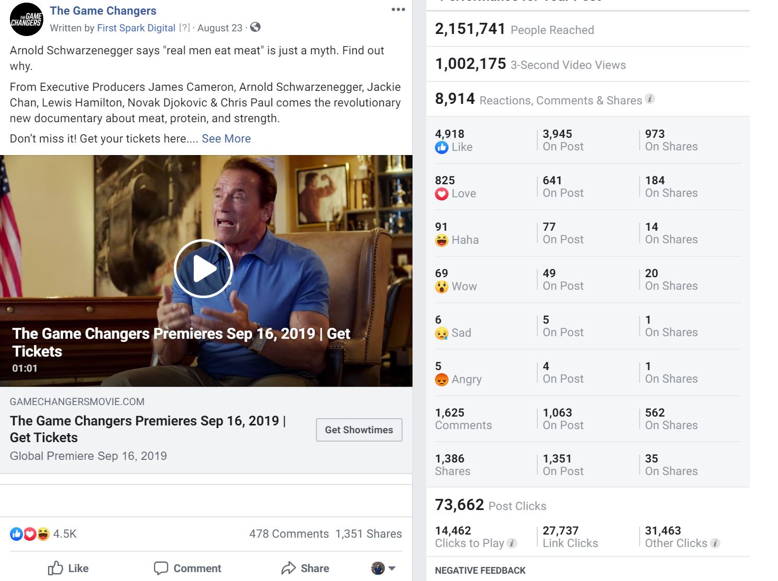Viewport: 778px width, 581px height.
Task: Click the Sad reaction icon in stats
Action: (x=442, y=334)
